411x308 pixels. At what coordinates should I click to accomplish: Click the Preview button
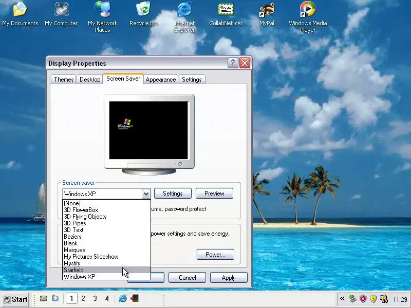click(214, 194)
